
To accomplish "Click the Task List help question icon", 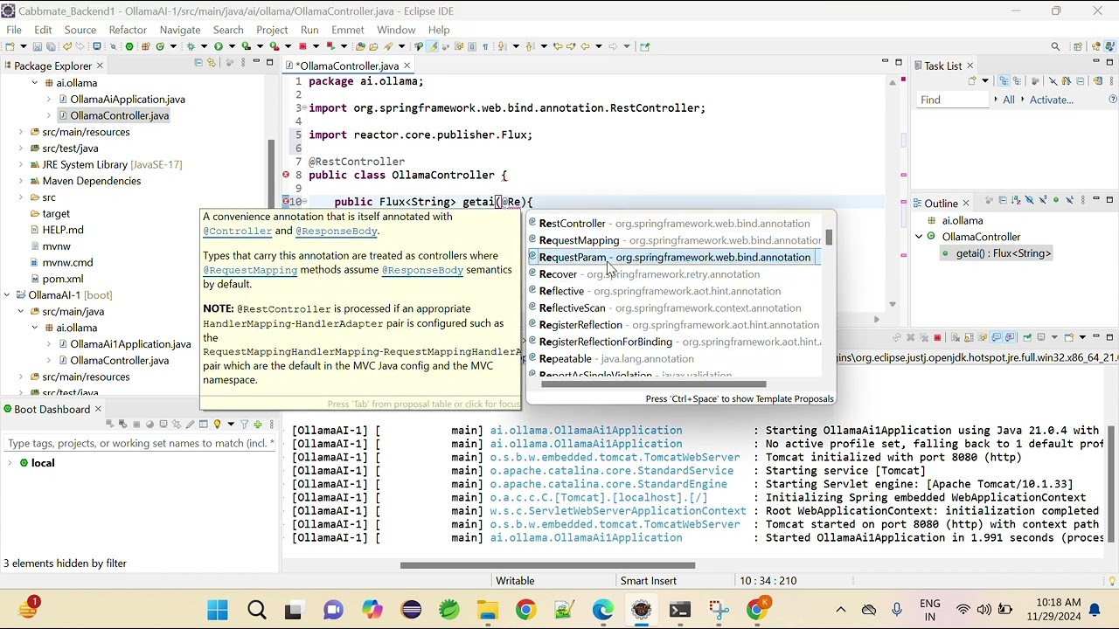I will click(x=1113, y=100).
